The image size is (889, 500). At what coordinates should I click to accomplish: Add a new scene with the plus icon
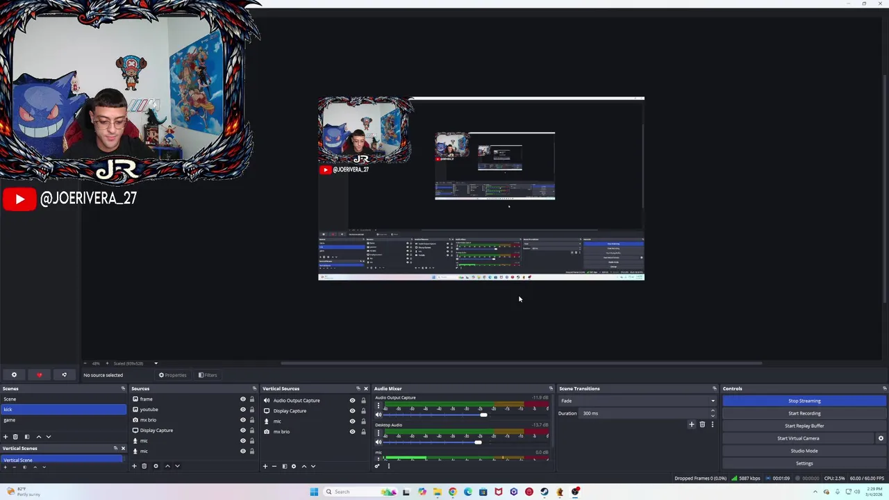point(6,437)
